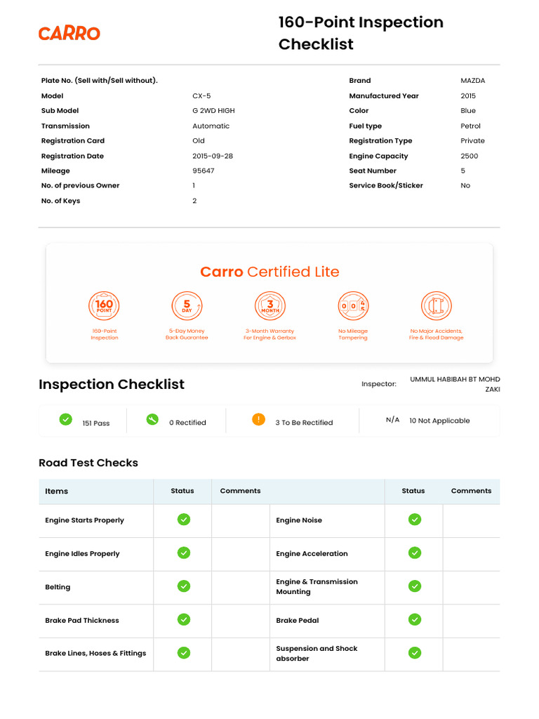The image size is (539, 719).
Task: Click the pass checkmark for Engine Acceleration
Action: pyautogui.click(x=415, y=553)
